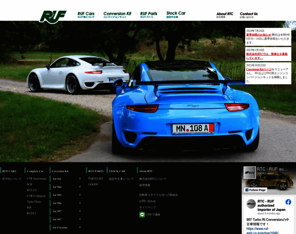The image size is (296, 234).
Task: Expand the 'for 987' plus icon
Action: (80, 219)
